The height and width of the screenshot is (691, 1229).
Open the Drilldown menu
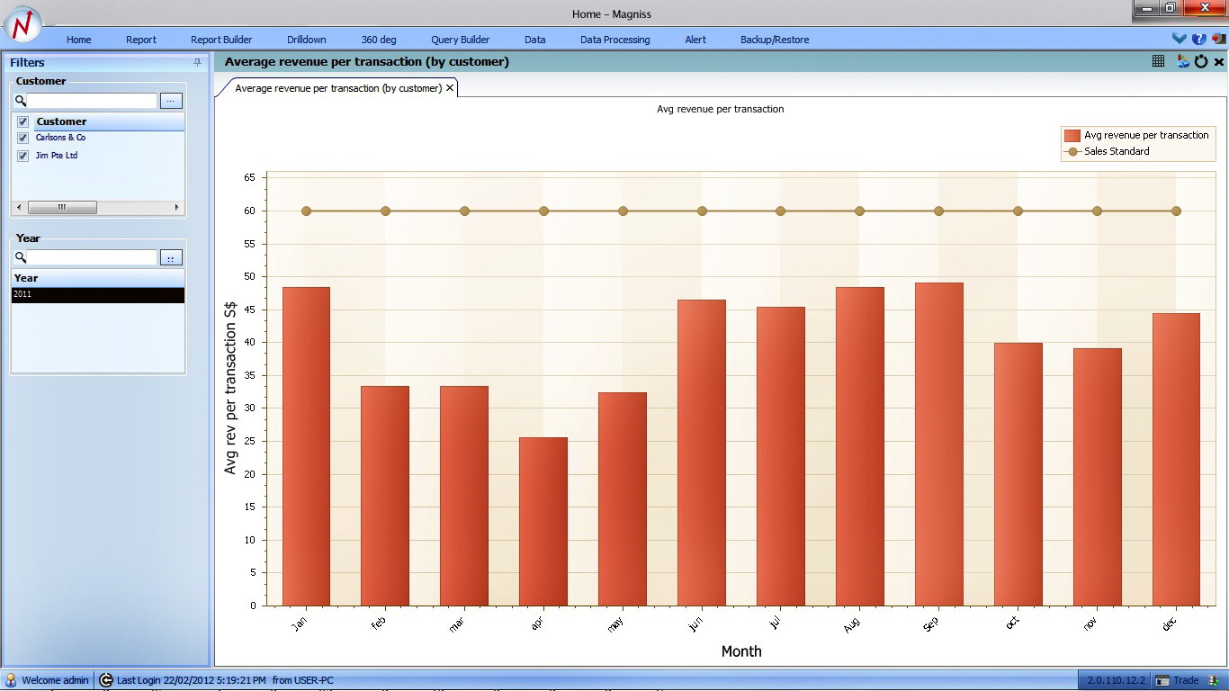(307, 40)
